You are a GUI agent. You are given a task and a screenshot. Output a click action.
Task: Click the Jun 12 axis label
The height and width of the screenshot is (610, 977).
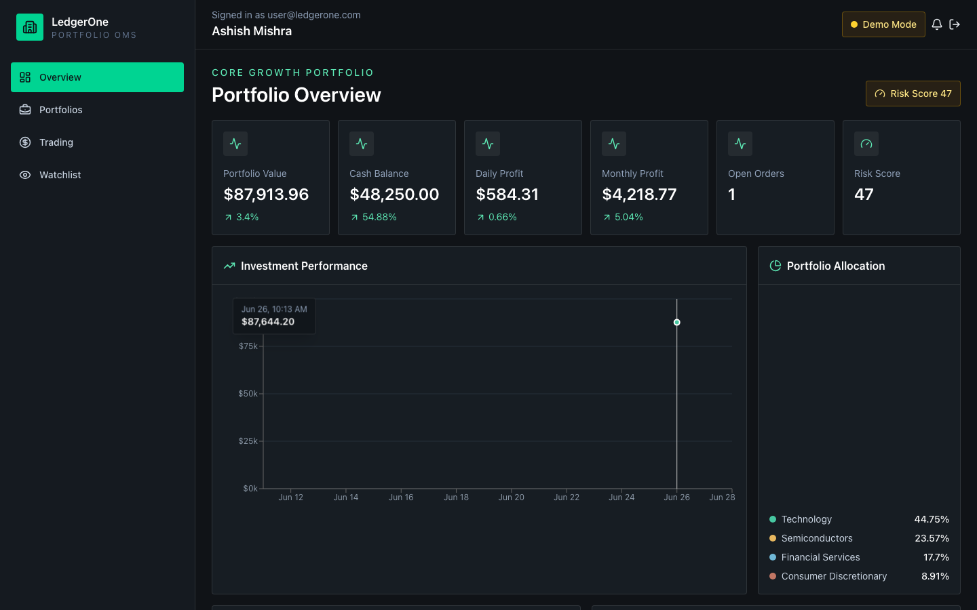pos(290,497)
